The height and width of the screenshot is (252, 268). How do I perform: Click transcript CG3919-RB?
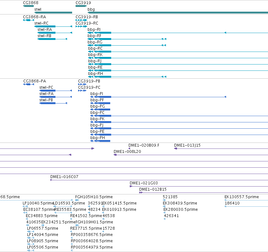(87, 17)
